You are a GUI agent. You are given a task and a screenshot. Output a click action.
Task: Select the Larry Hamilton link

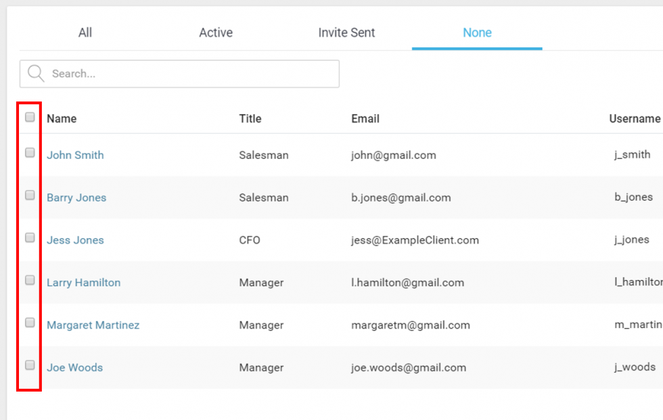point(83,283)
